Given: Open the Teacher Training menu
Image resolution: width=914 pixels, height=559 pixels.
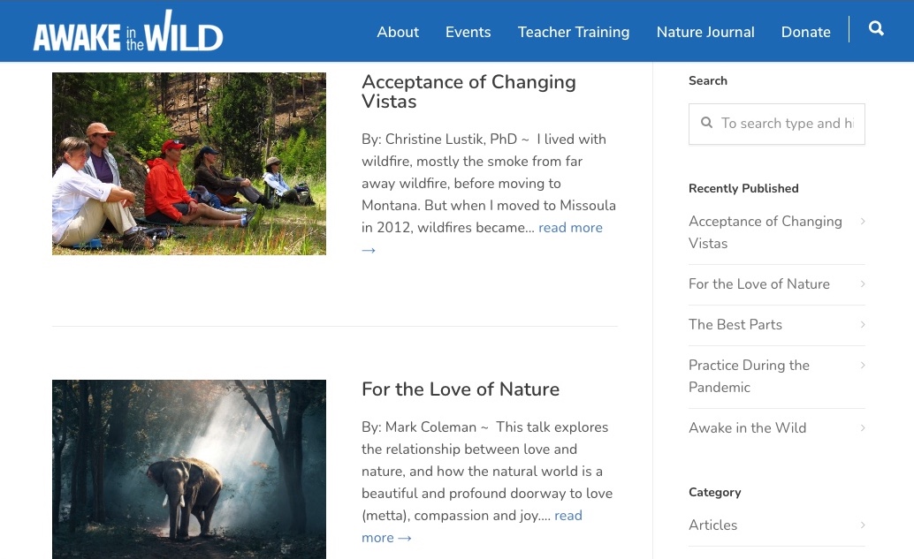Looking at the screenshot, I should [574, 32].
